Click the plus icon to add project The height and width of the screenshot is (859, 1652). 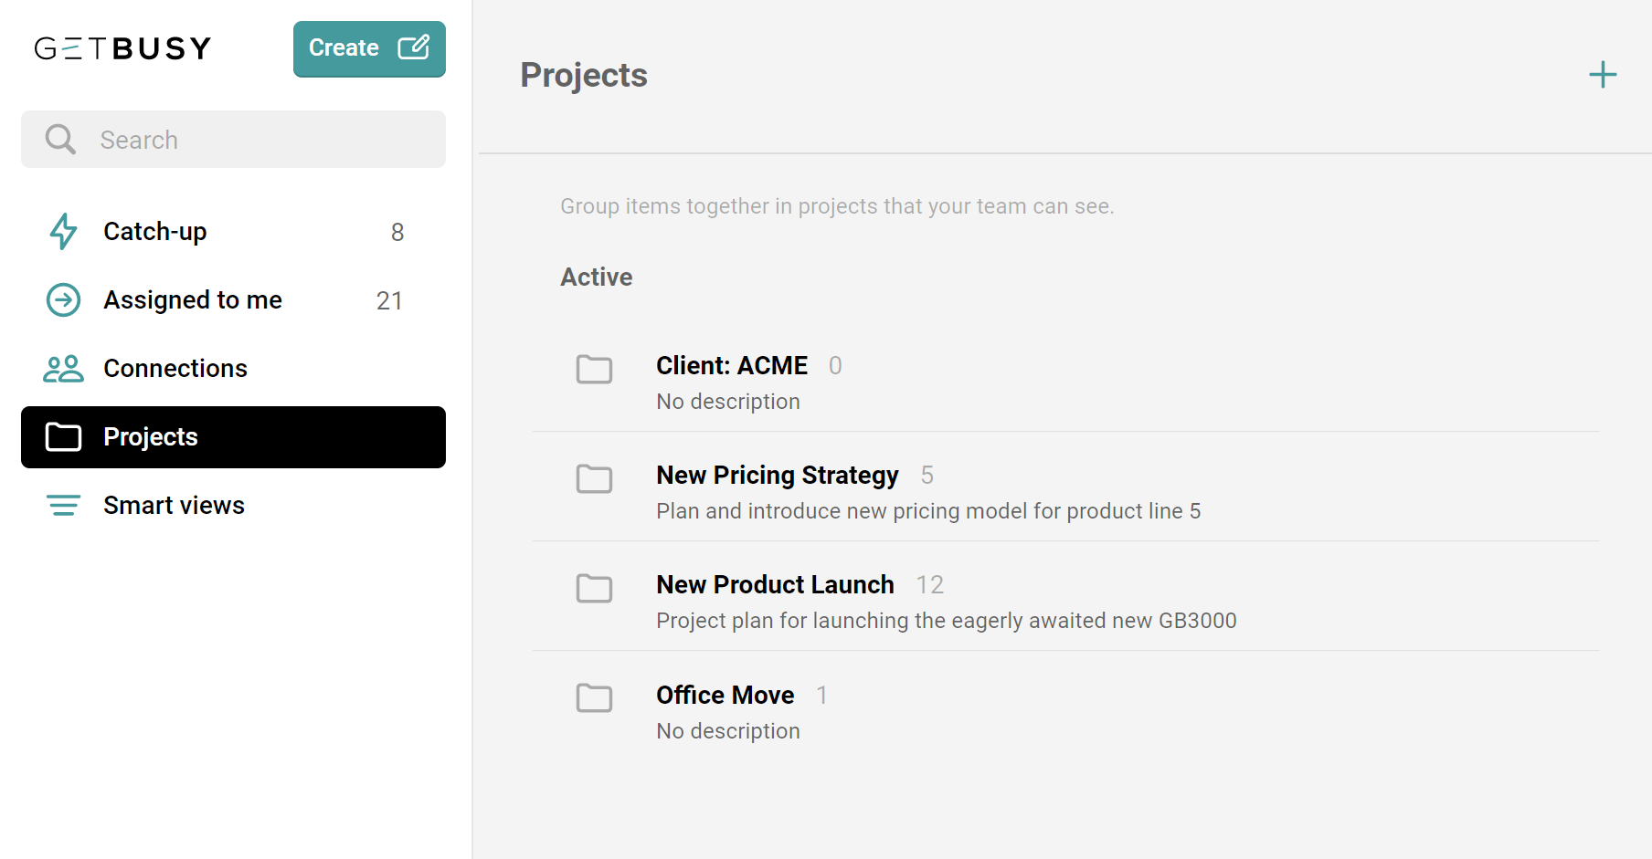1603,75
